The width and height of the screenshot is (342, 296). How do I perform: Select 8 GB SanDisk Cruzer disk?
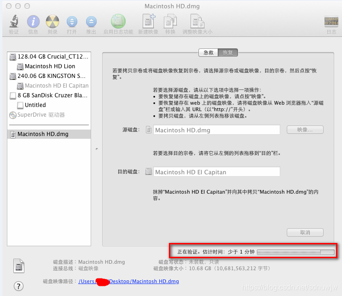[49, 95]
